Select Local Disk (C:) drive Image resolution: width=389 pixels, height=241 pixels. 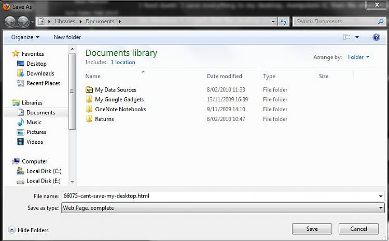[x=44, y=171]
